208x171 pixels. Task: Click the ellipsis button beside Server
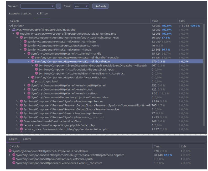(59, 6)
